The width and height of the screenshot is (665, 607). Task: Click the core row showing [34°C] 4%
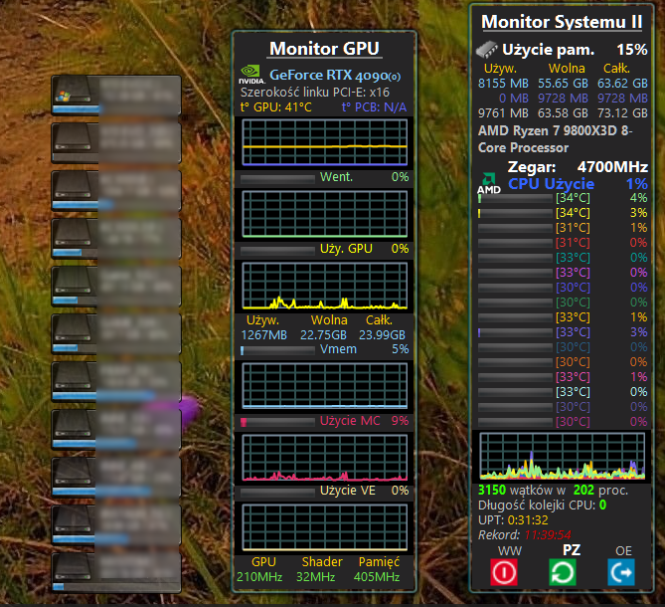click(563, 198)
